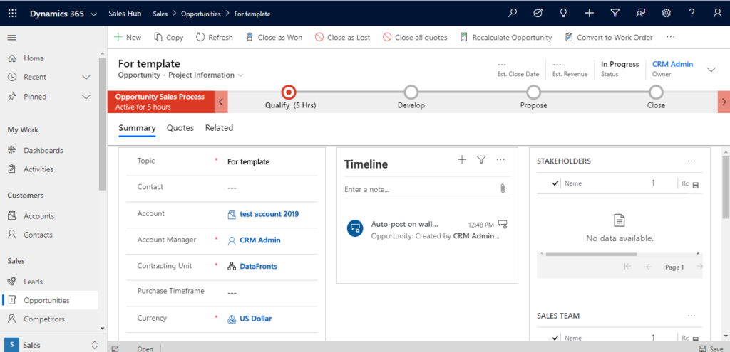Screen dimensions: 730x352
Task: Expand the record header chevron
Action: (x=711, y=70)
